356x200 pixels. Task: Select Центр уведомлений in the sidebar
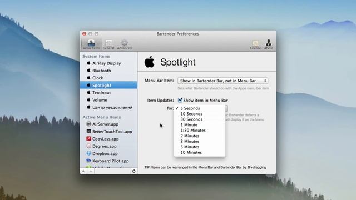[108, 107]
